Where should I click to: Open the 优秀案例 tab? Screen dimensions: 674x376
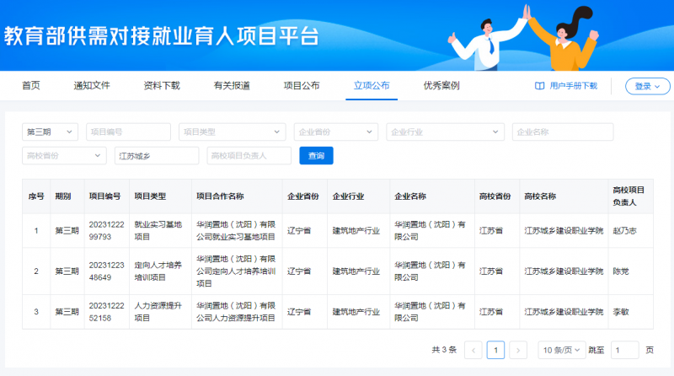tap(441, 86)
